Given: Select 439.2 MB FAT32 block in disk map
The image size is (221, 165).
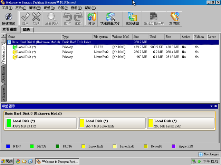Looking at the screenshot, I should 41,123.
